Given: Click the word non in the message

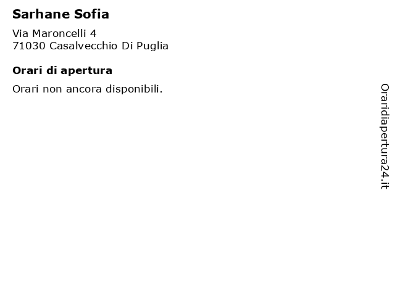Looking at the screenshot, I should [52, 90].
